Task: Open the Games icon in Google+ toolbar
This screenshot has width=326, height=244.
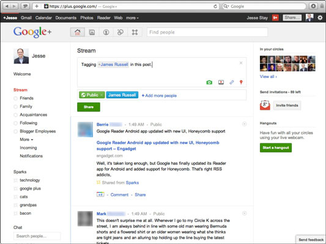Action: pyautogui.click(x=135, y=32)
